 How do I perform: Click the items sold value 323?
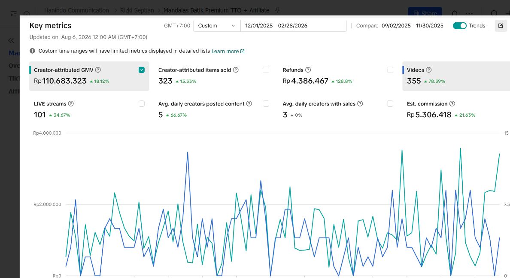pyautogui.click(x=165, y=81)
